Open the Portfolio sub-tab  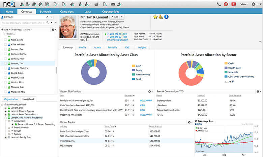click(x=112, y=48)
